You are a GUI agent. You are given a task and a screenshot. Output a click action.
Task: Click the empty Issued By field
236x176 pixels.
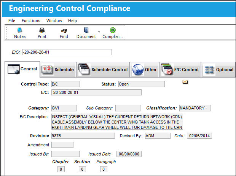pos(65,154)
